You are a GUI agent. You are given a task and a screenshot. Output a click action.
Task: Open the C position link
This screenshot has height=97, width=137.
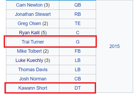pyautogui.click(x=78, y=33)
